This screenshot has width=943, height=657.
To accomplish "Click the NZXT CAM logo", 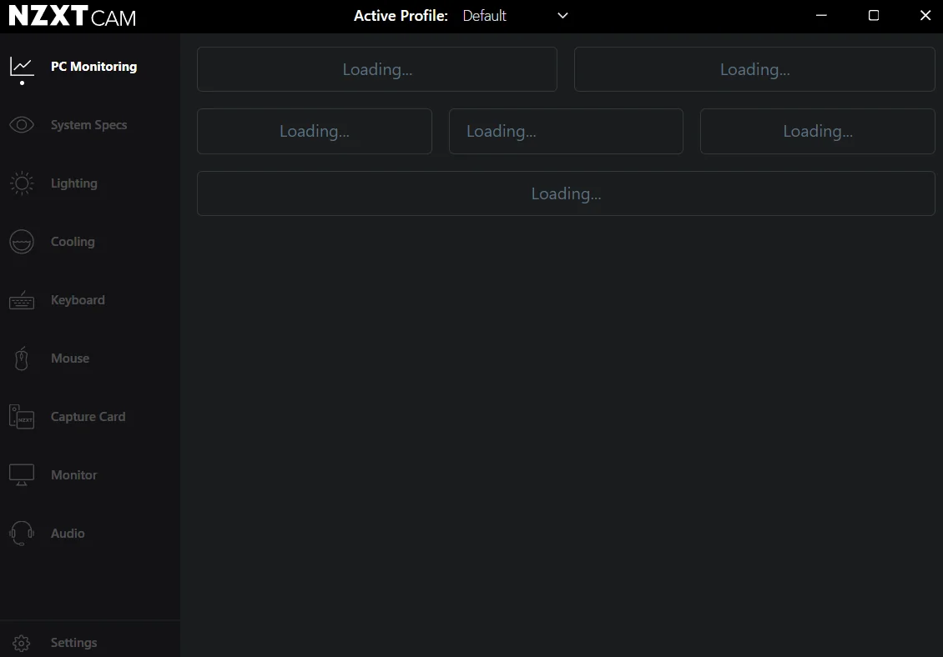I will (x=73, y=16).
